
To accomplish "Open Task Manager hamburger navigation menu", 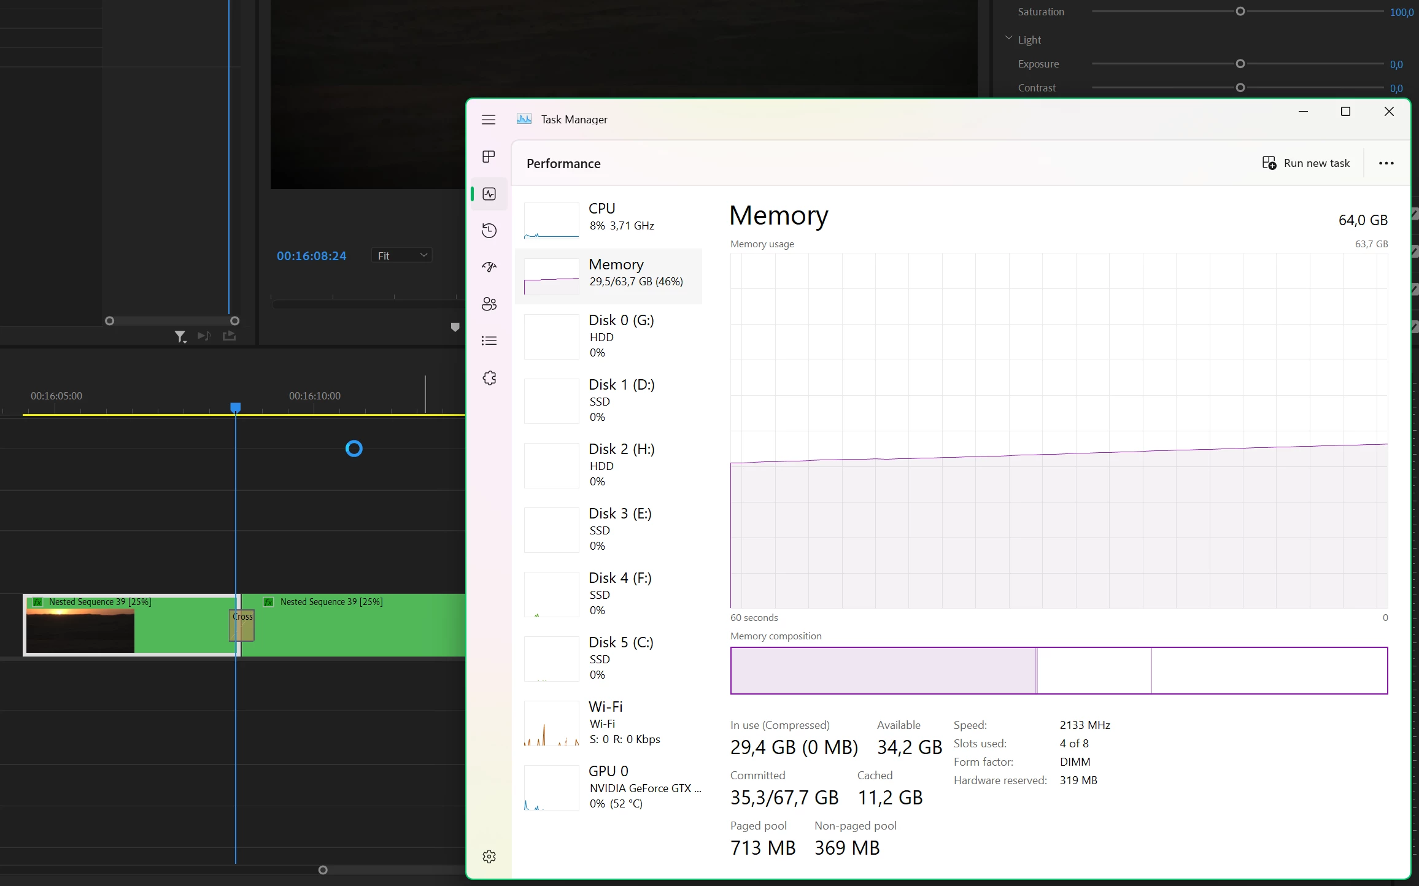I will pyautogui.click(x=489, y=120).
